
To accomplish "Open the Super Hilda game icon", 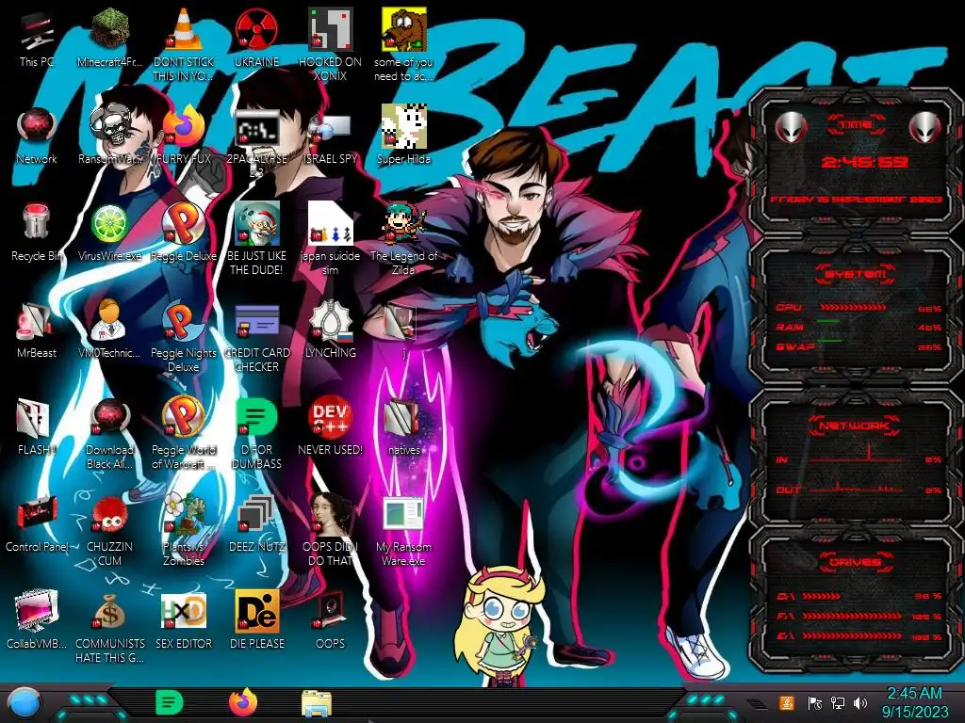I will (403, 127).
